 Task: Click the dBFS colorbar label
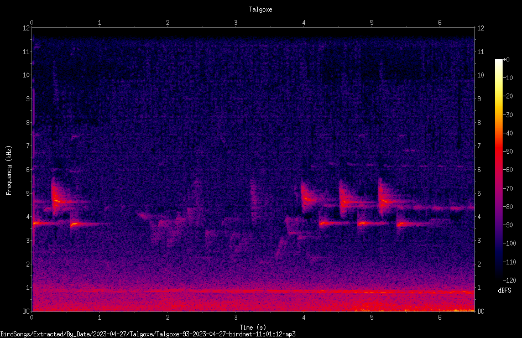504,290
